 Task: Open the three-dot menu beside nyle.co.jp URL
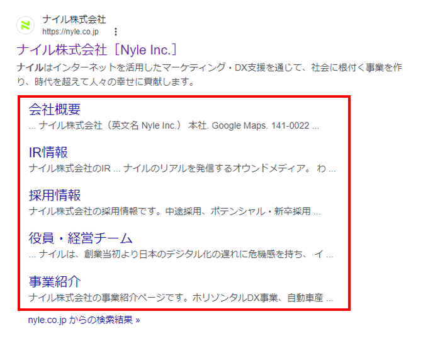coord(116,32)
